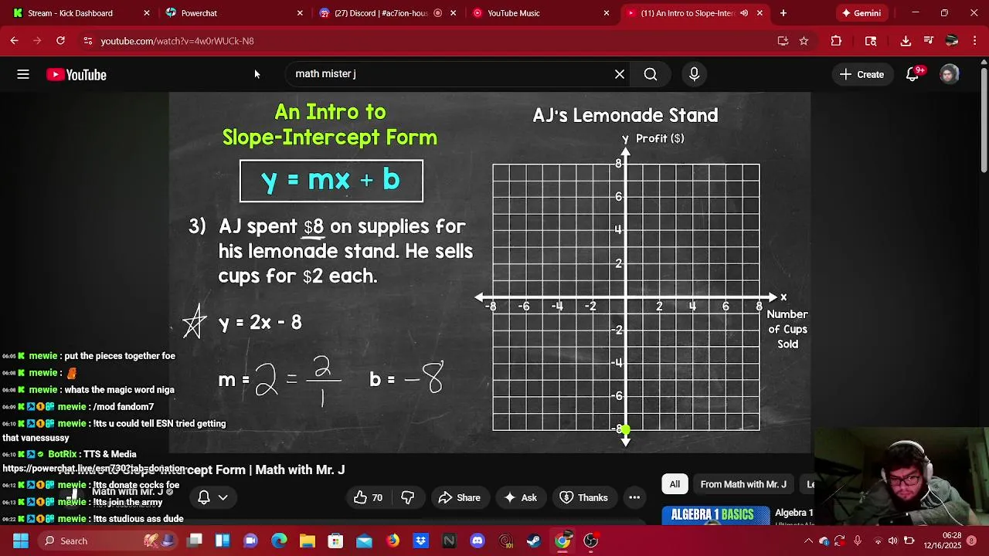Open Microsoft Edge from taskbar
This screenshot has width=989, height=556.
click(x=279, y=541)
